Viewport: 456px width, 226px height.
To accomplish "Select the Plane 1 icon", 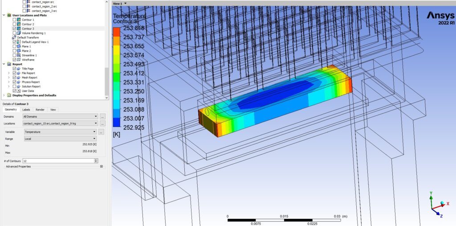I will coord(19,46).
